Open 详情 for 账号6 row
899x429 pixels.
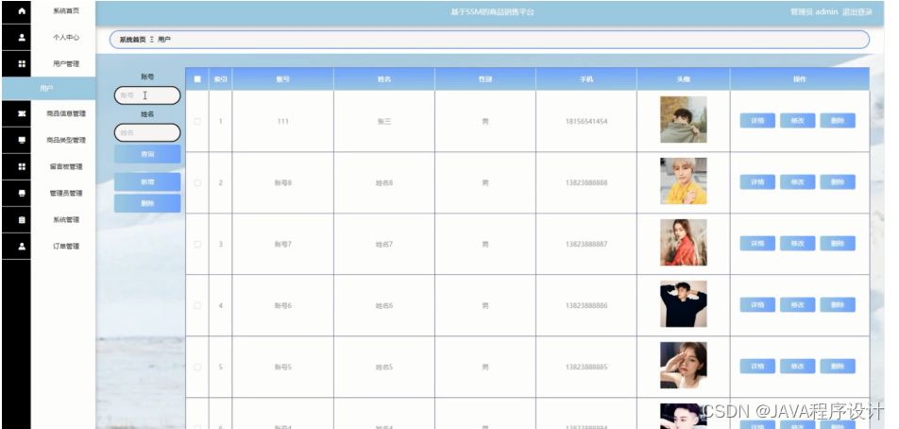[757, 304]
